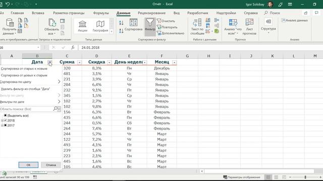The image size is (323, 181).
Task: Open Data Analysis (Анализ данных)
Action: click(295, 20)
